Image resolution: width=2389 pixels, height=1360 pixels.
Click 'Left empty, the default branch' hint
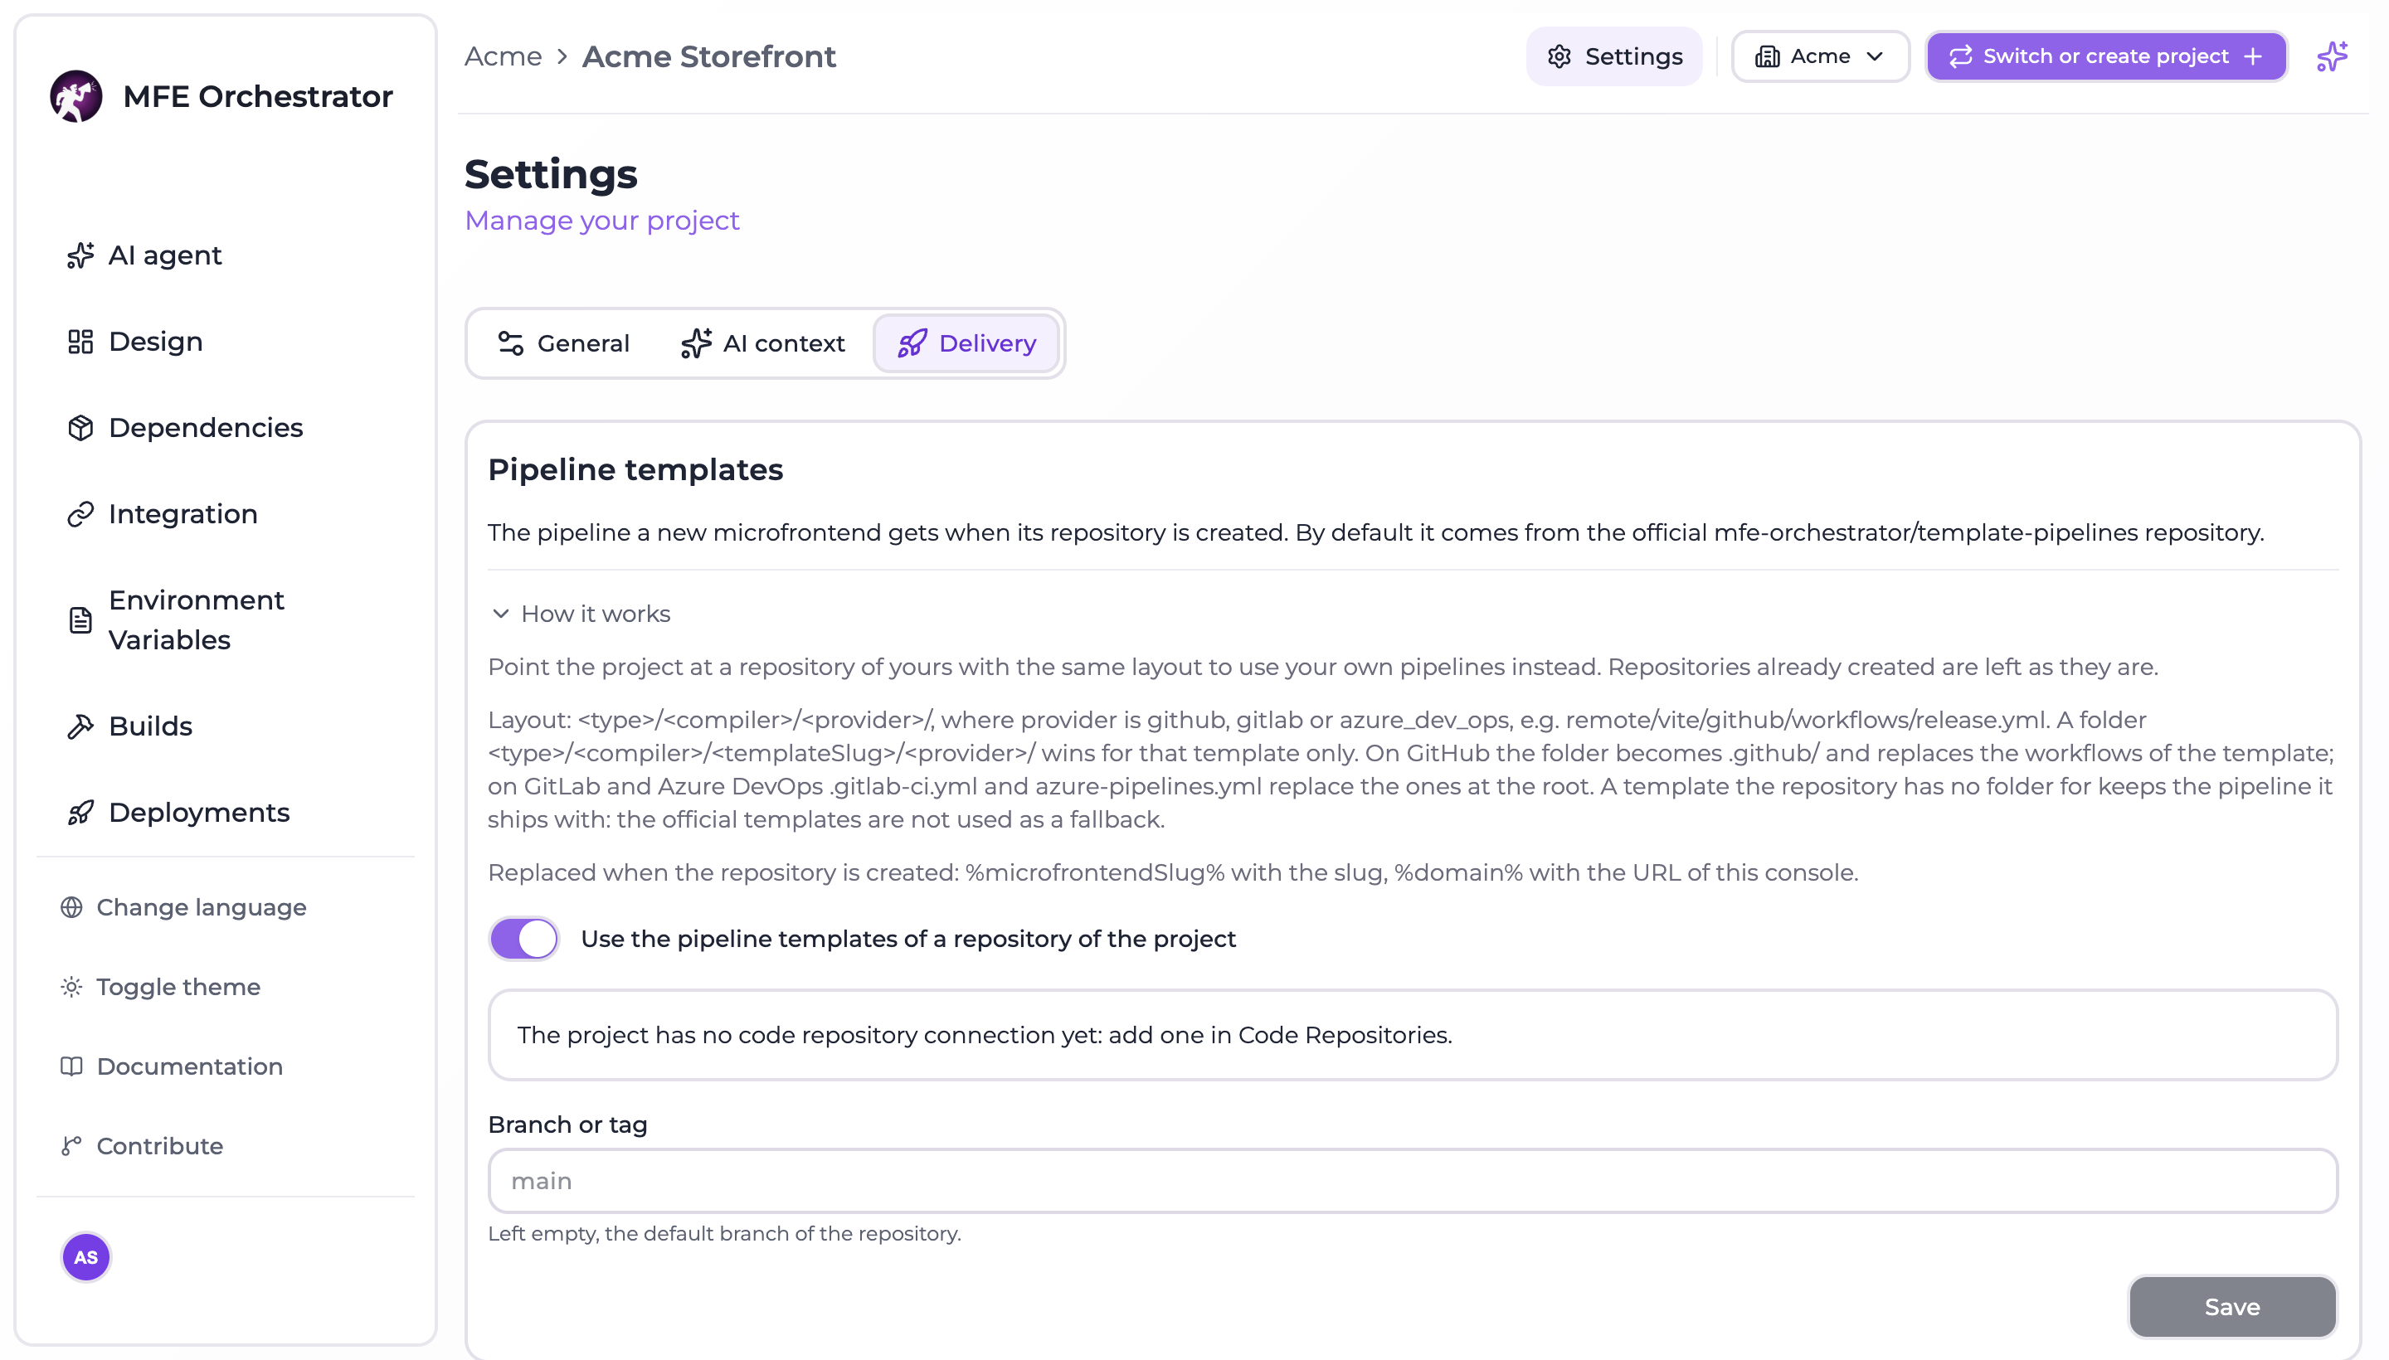724,1233
